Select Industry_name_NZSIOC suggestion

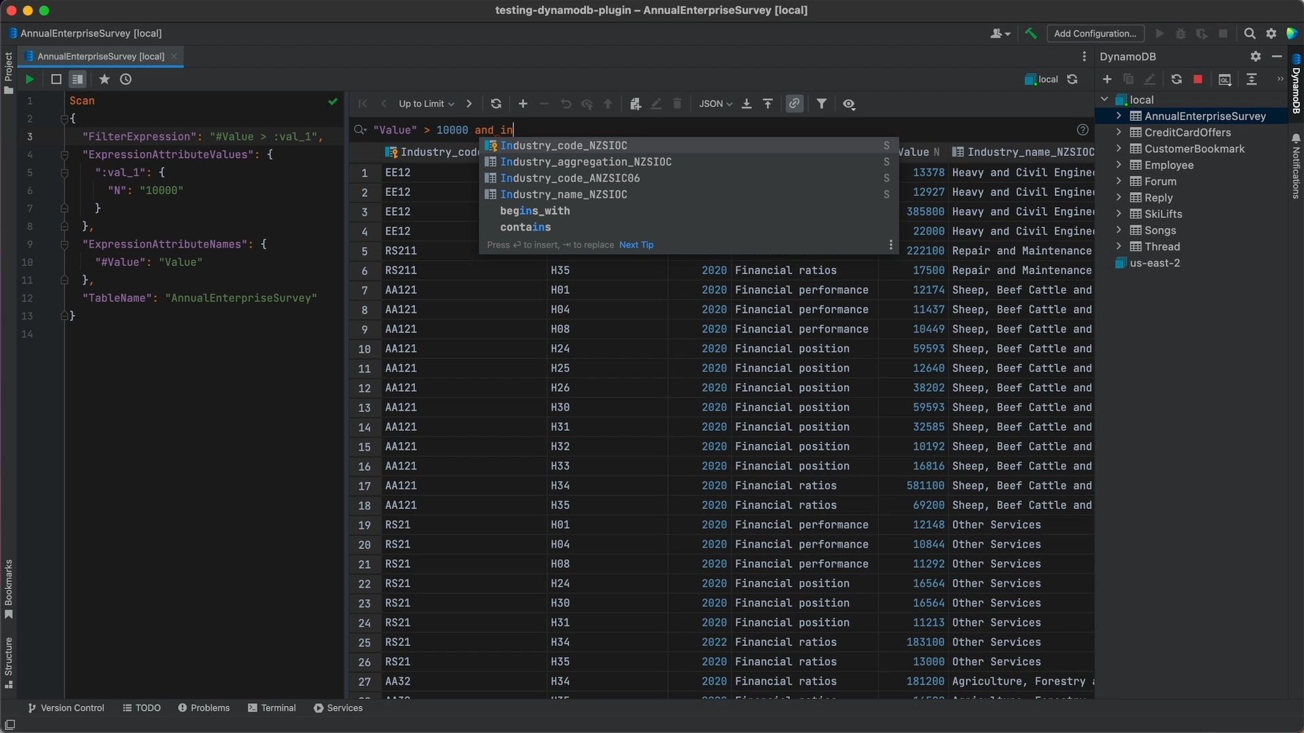pos(689,195)
